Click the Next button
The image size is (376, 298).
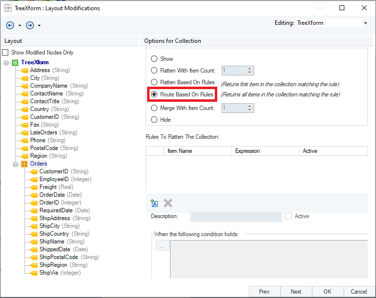tap(296, 292)
